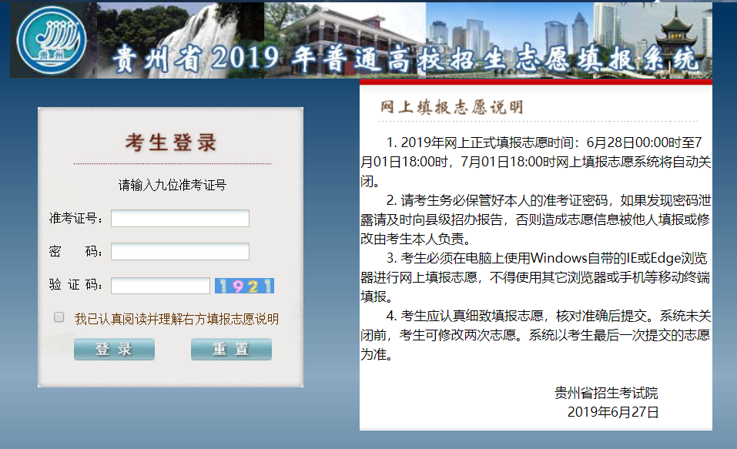Image resolution: width=737 pixels, height=449 pixels.
Task: Click the 准考证号 exam number input field
Action: [x=179, y=218]
